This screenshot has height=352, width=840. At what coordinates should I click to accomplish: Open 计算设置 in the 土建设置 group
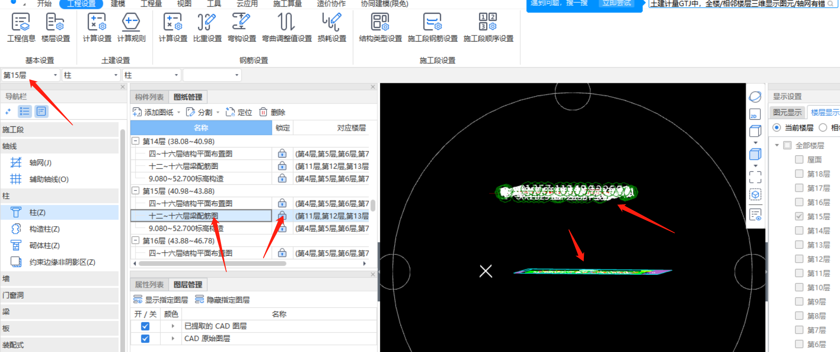(97, 27)
